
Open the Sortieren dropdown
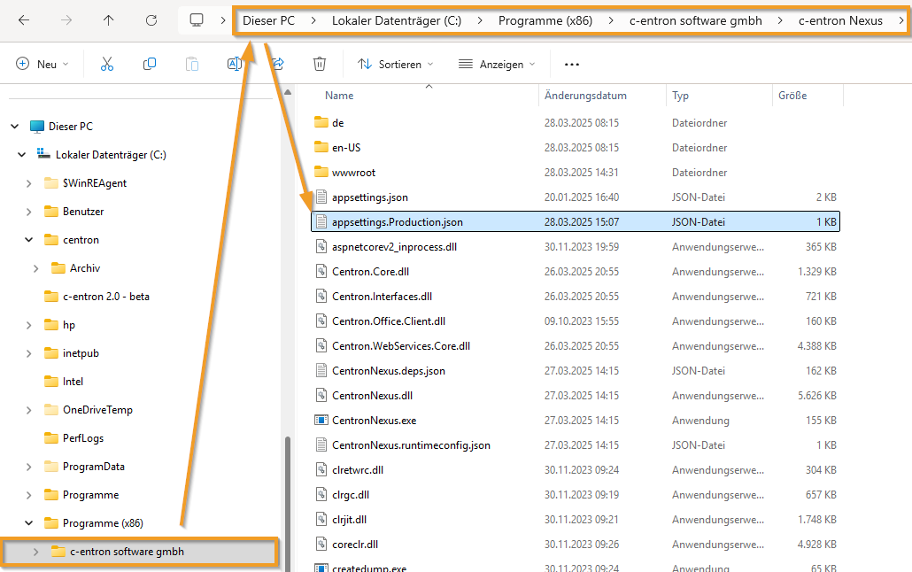tap(396, 64)
